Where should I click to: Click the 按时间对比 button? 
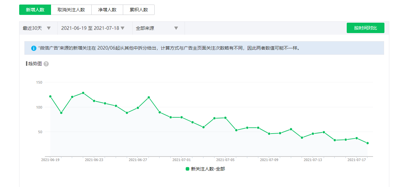[365, 28]
